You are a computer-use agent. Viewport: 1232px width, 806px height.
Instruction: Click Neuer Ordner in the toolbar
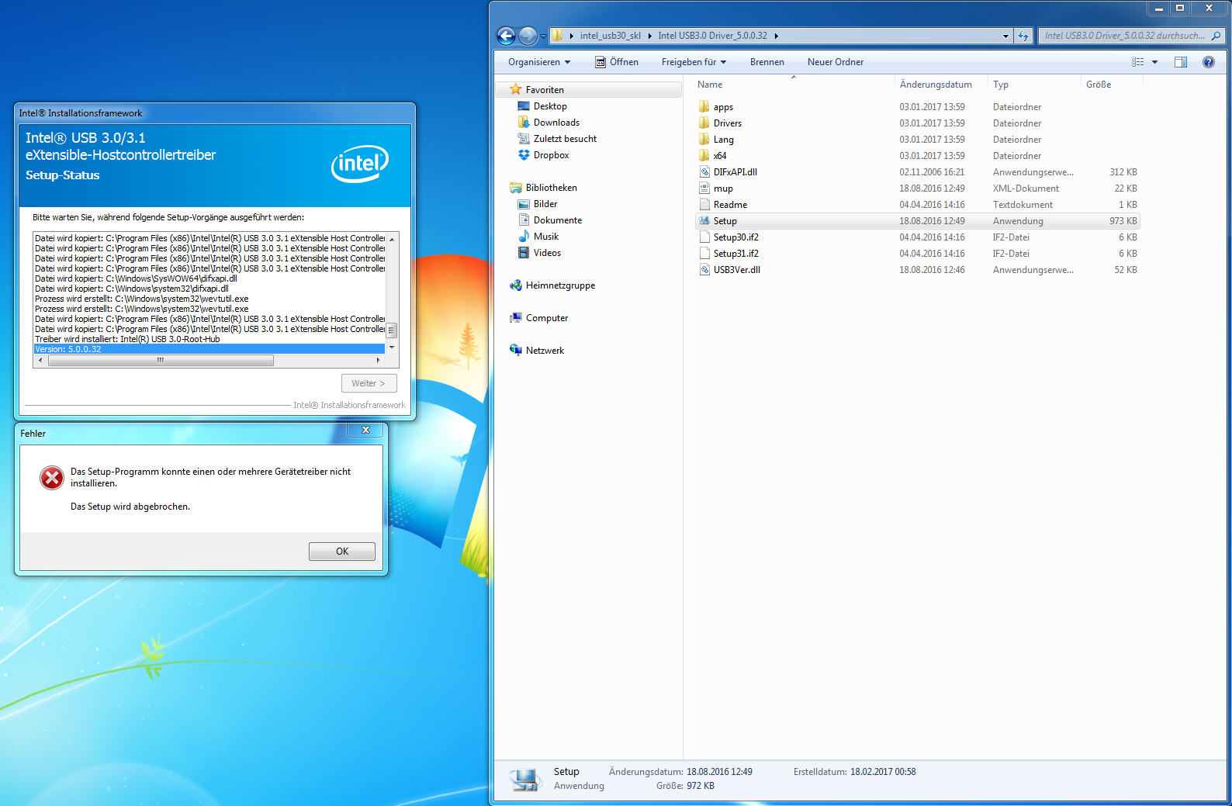[x=835, y=62]
